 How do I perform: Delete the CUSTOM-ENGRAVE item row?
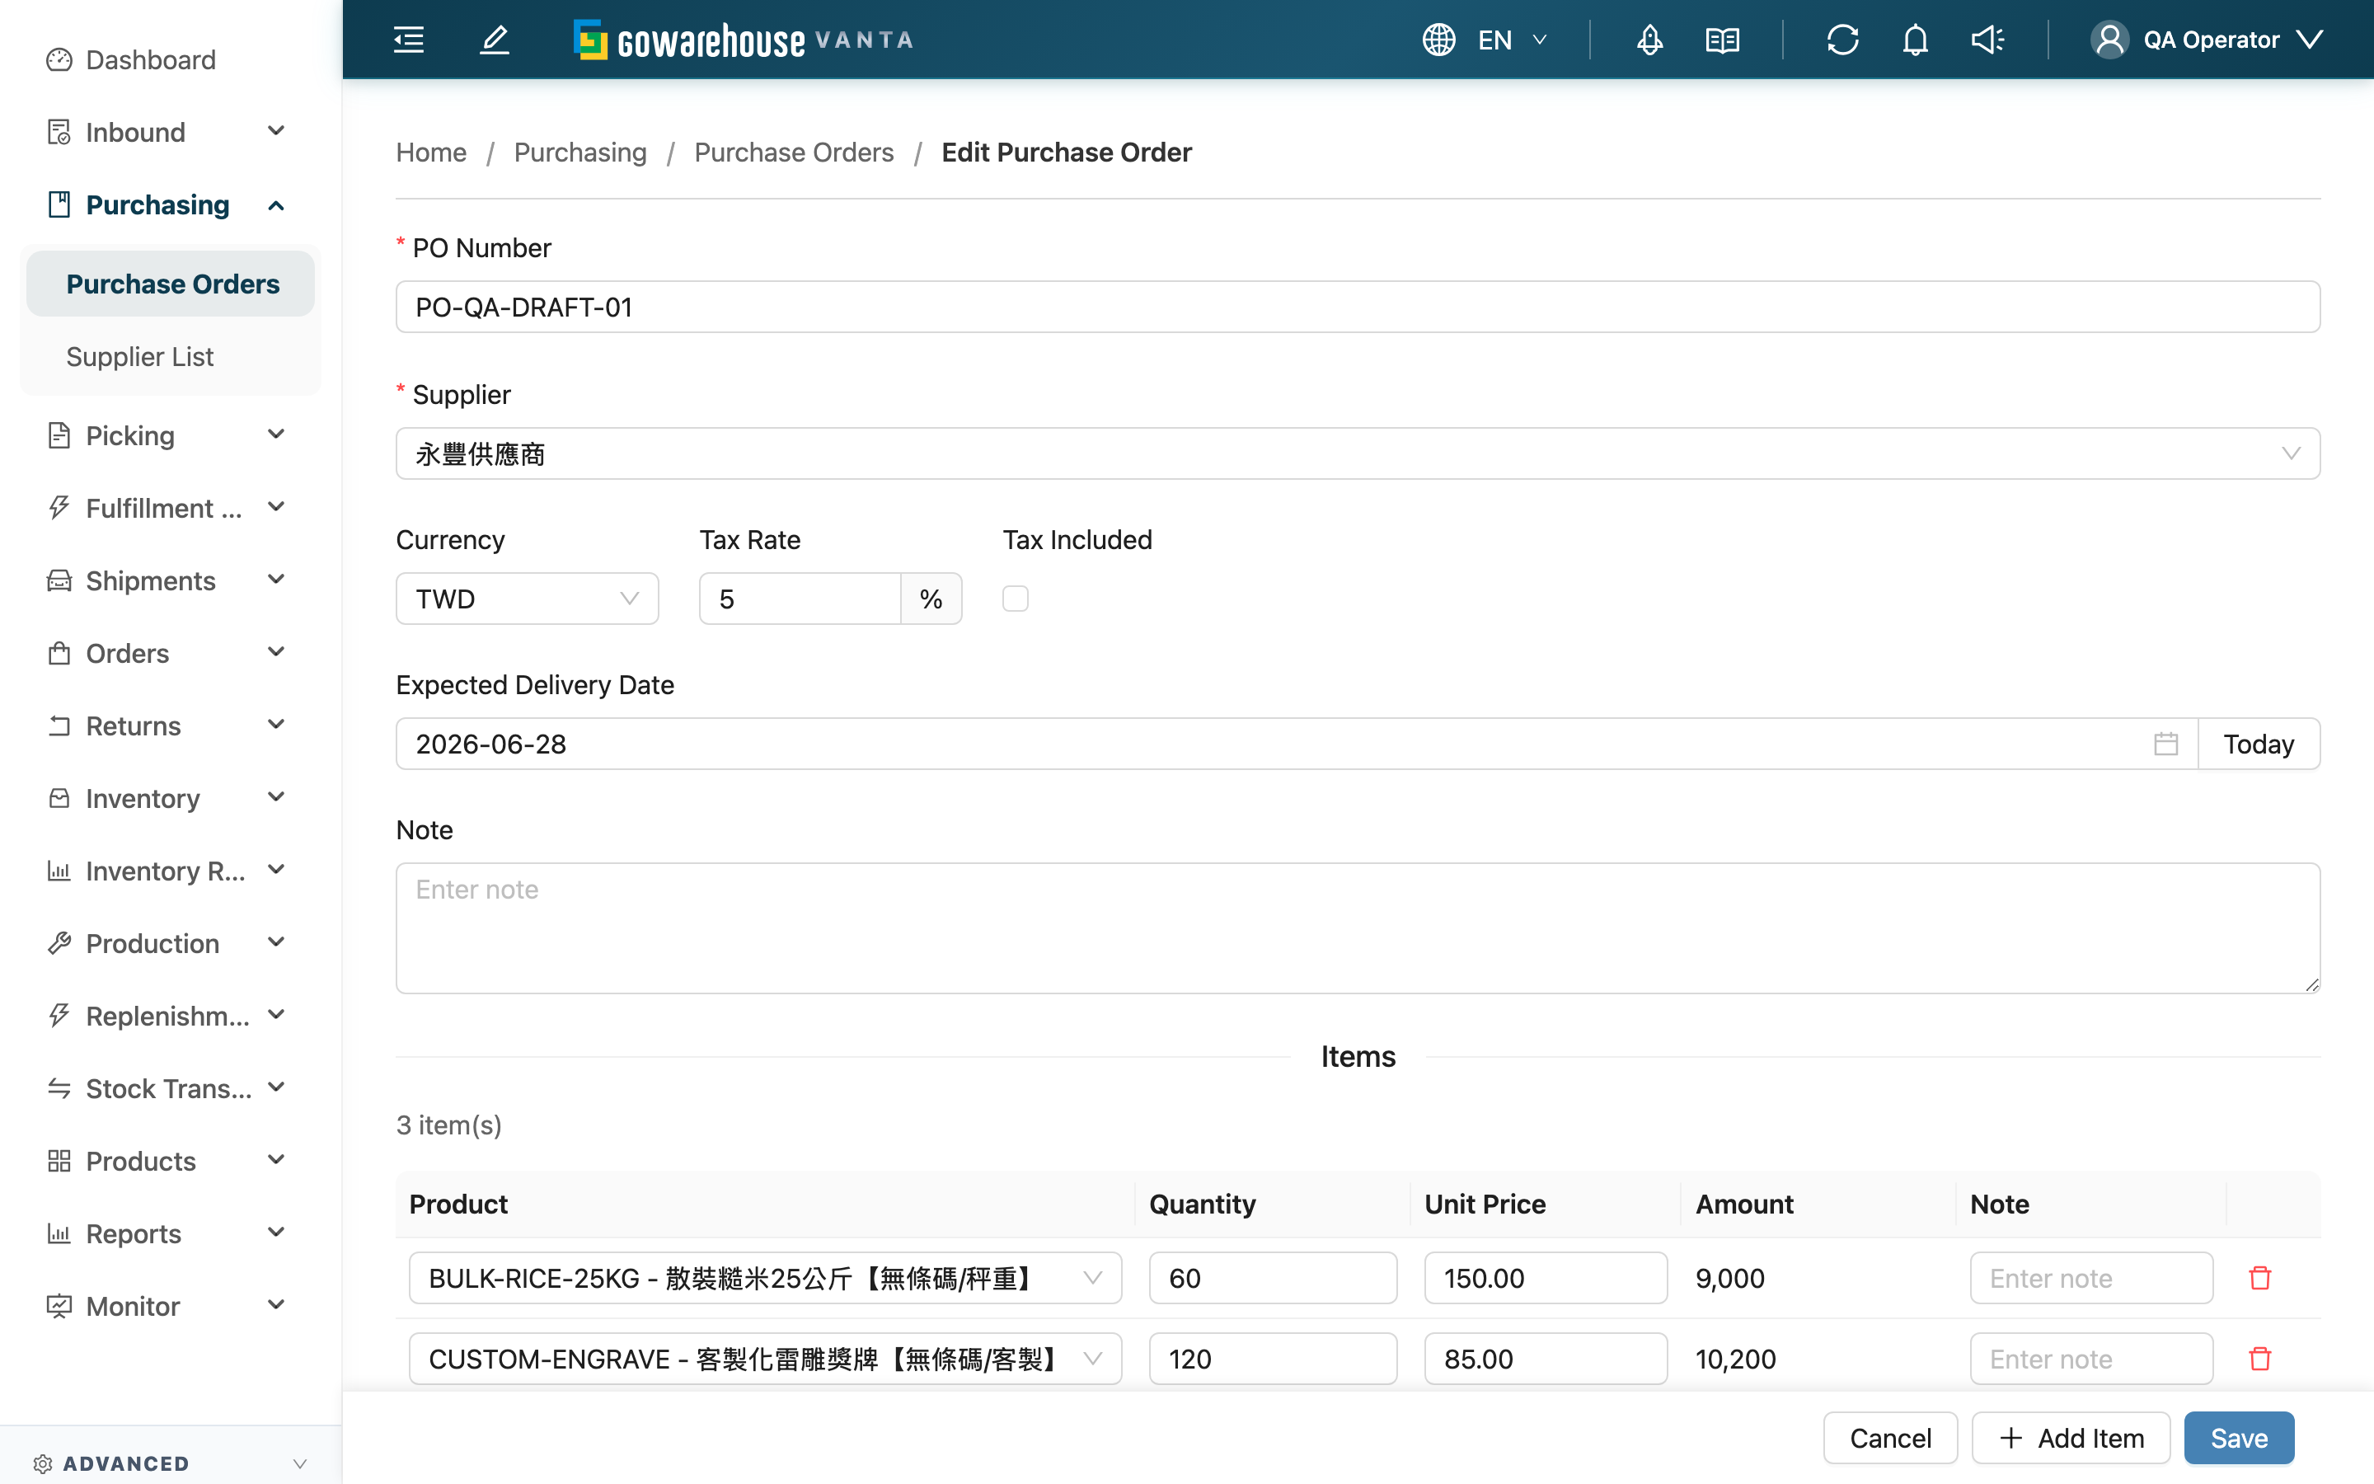coord(2260,1359)
